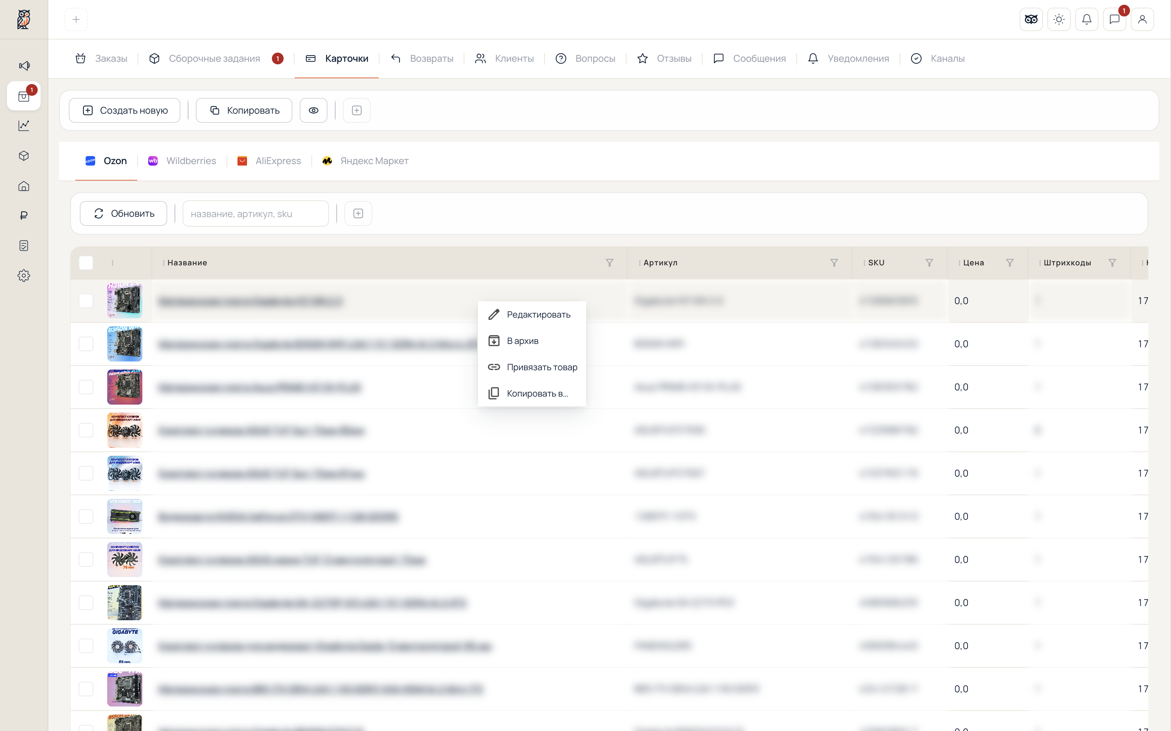Open user profile icon
Screen dimensions: 1171x731
tap(1142, 19)
